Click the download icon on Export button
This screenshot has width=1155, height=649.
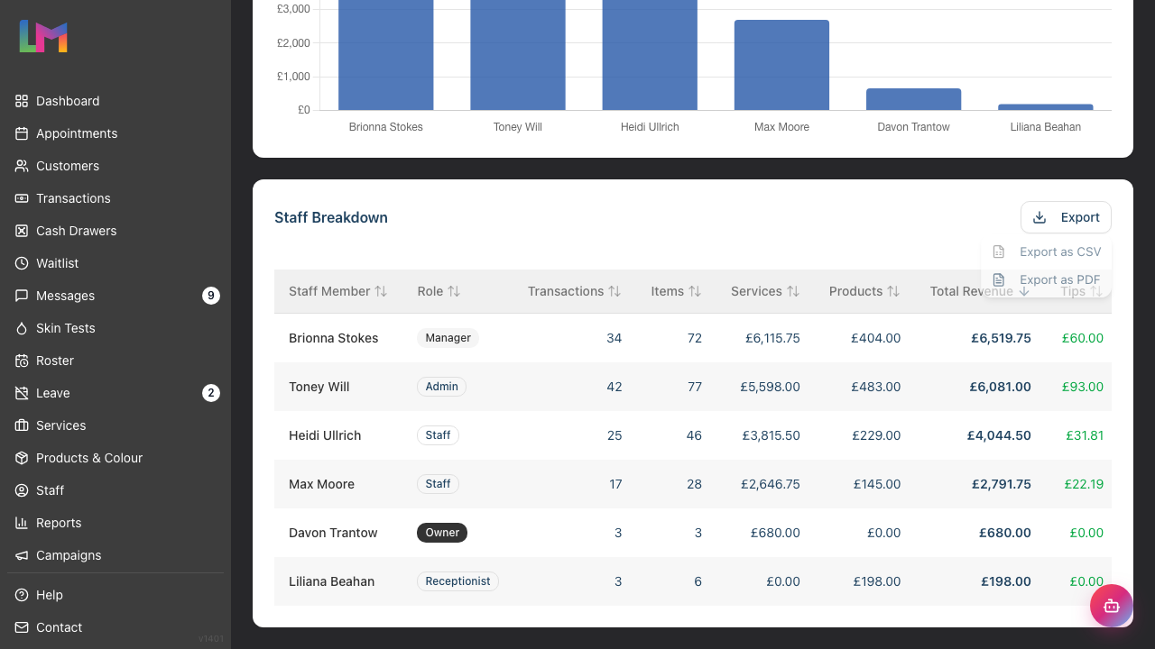(1039, 217)
